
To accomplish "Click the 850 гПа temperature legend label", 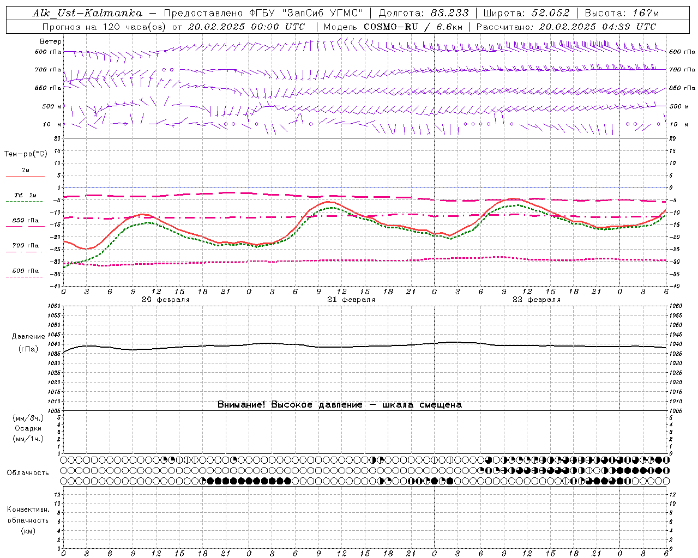I will tap(25, 221).
